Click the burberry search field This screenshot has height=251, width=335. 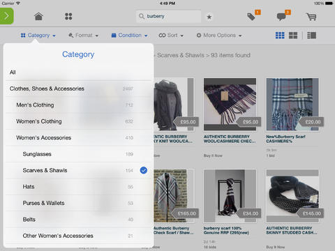(x=169, y=16)
